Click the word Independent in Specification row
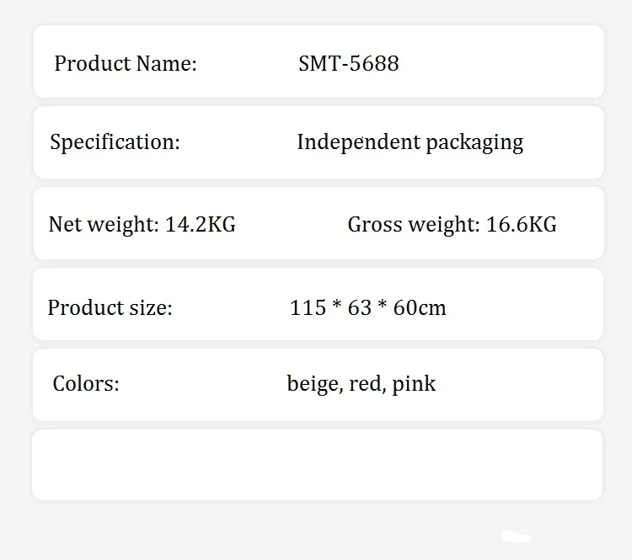The width and height of the screenshot is (632, 560). pyautogui.click(x=359, y=142)
